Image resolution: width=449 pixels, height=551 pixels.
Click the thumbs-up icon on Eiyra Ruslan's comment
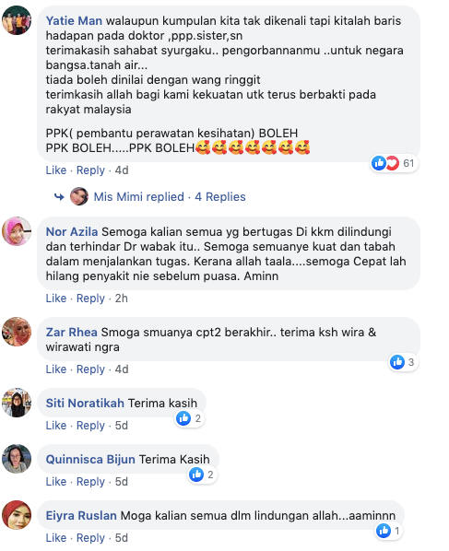point(384,531)
